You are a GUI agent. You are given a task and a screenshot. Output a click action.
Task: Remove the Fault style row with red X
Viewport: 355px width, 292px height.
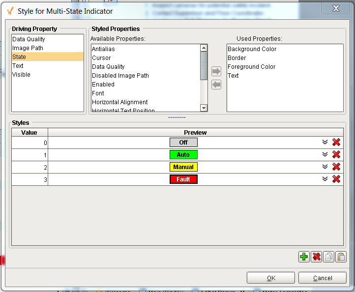click(336, 179)
